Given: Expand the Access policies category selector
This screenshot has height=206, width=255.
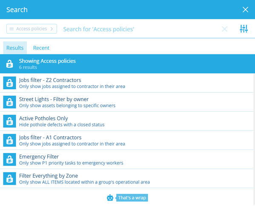Looking at the screenshot, I should (x=32, y=29).
